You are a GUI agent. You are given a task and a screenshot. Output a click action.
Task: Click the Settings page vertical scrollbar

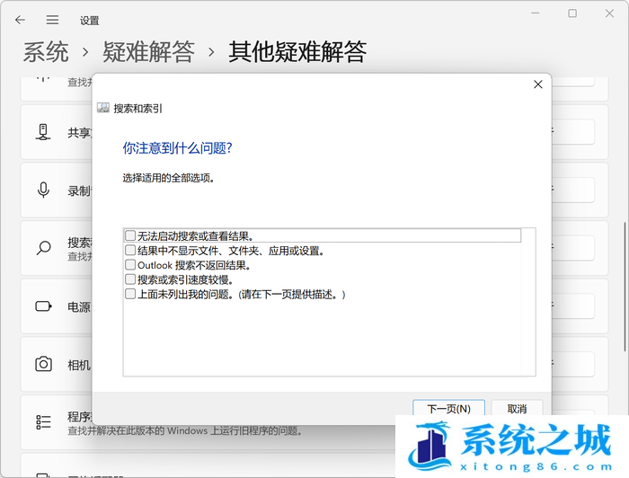pos(625,288)
